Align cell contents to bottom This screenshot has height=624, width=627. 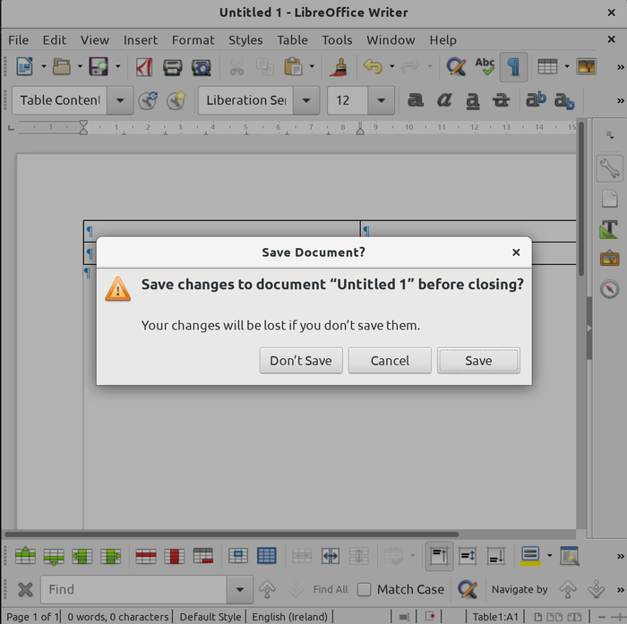[x=496, y=556]
